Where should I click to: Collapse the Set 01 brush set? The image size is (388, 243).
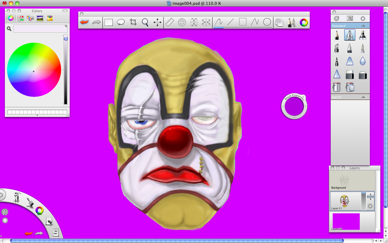coord(363,97)
